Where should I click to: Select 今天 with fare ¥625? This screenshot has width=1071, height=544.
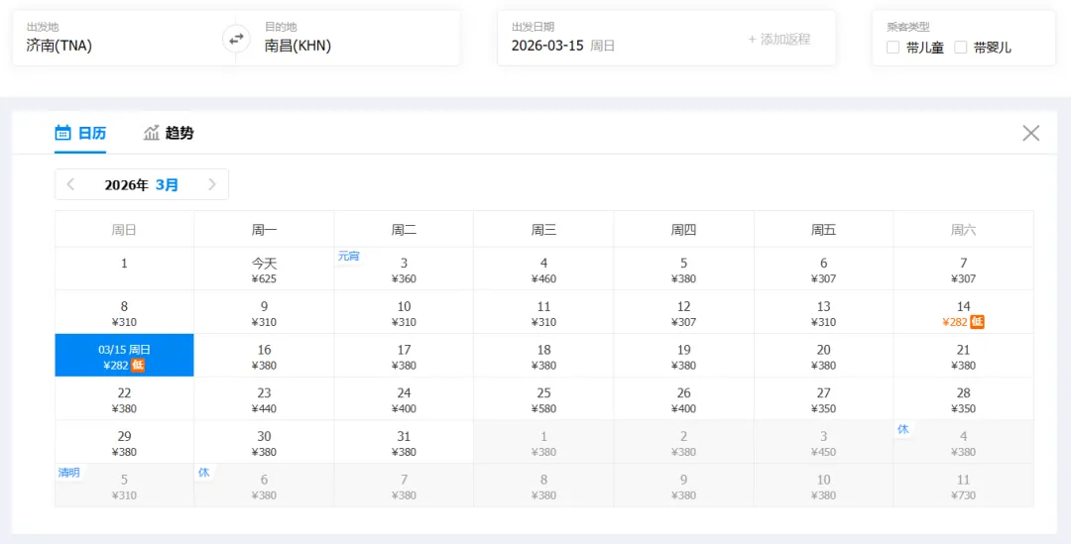265,269
